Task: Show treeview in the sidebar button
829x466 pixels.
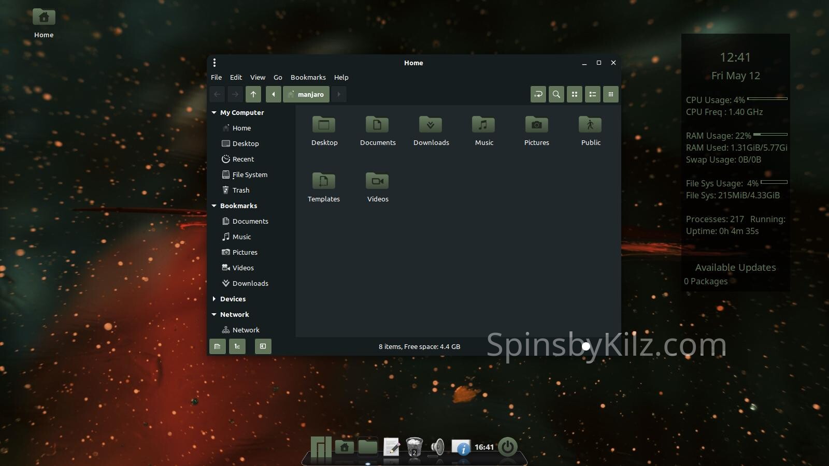Action: click(237, 346)
